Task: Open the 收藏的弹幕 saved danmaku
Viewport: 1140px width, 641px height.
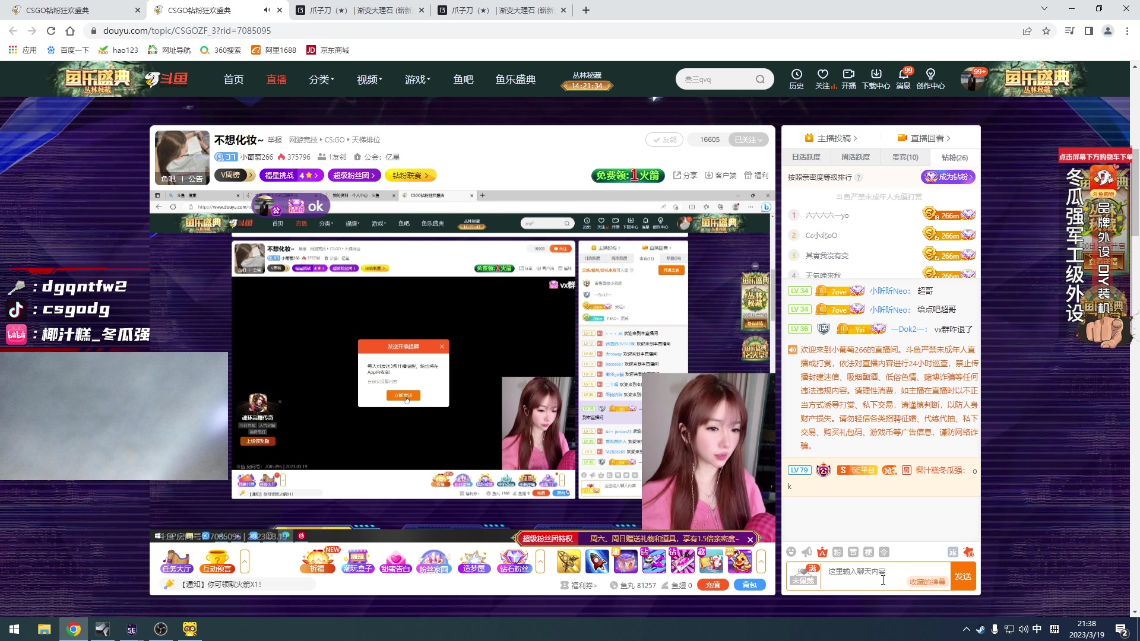Action: click(927, 582)
